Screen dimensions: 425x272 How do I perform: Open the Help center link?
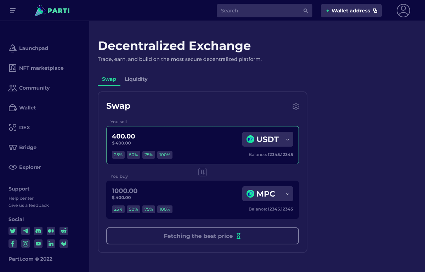21,198
